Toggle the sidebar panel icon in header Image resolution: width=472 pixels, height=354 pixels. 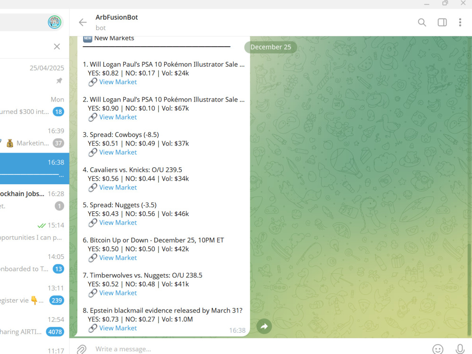(x=442, y=22)
